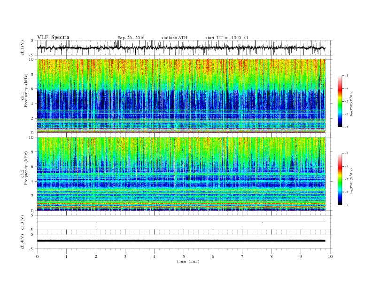The width and height of the screenshot is (372, 288).
Task: Click bottom time-axis tick label "8"
Action: pos(271,256)
